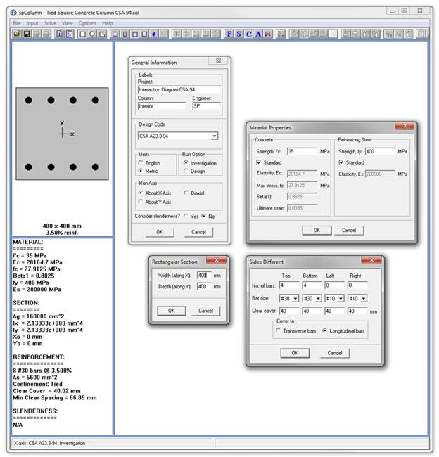Click the column cross-section preview drawing
Screen dimensions: 439x457
[x=62, y=134]
